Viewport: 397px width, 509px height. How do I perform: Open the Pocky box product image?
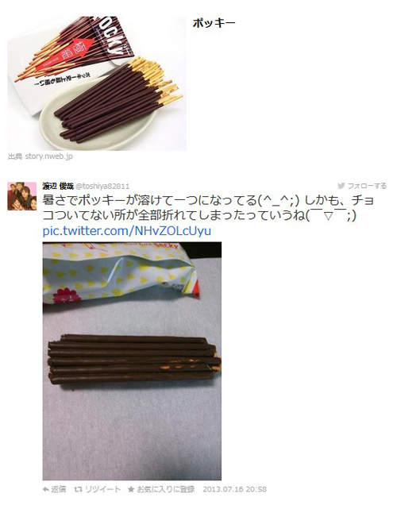point(97,83)
